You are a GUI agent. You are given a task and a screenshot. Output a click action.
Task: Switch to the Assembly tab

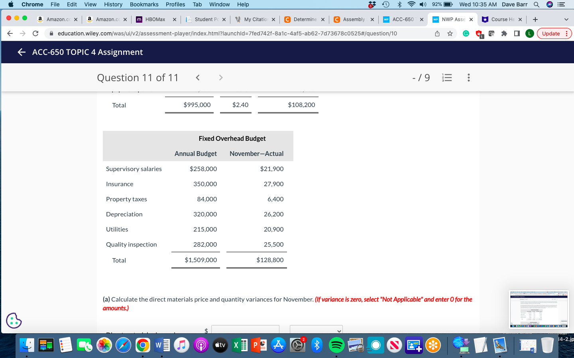pyautogui.click(x=354, y=19)
